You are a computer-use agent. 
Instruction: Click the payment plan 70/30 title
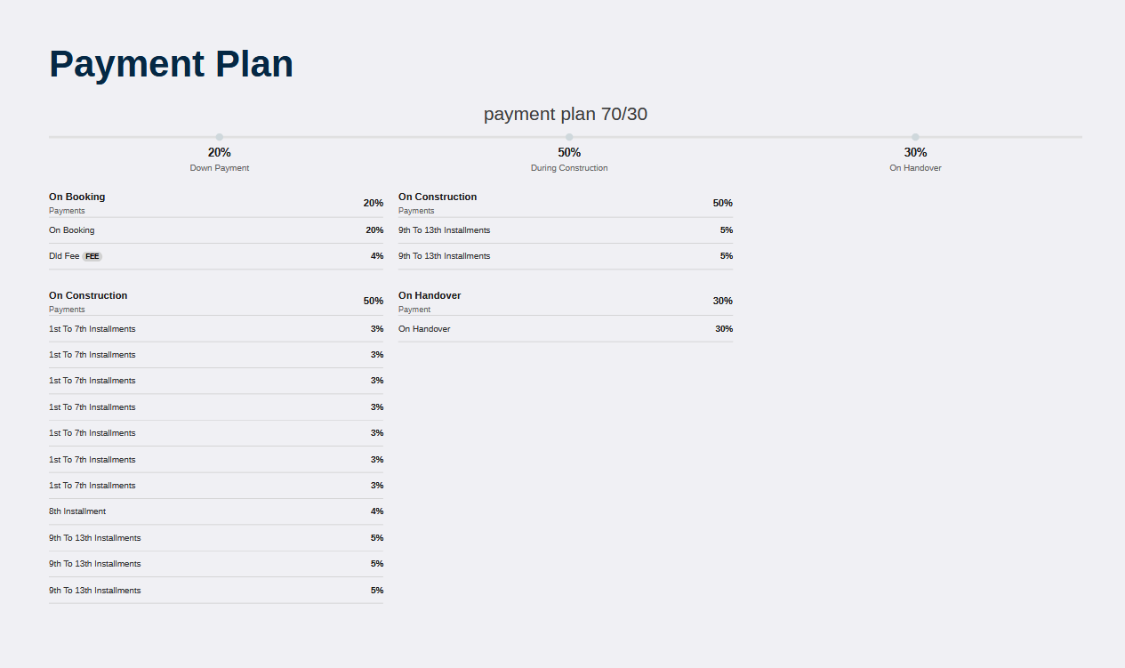coord(566,114)
